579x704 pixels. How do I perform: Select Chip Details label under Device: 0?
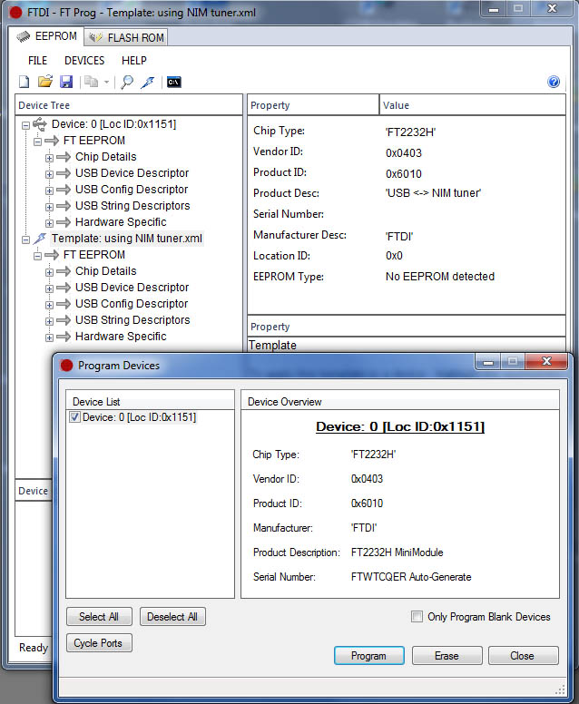coord(105,157)
